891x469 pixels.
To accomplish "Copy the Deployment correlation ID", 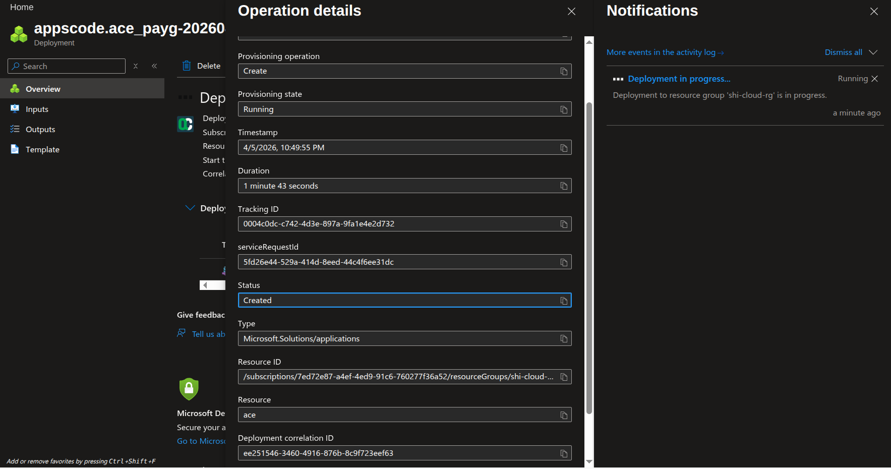I will (564, 453).
